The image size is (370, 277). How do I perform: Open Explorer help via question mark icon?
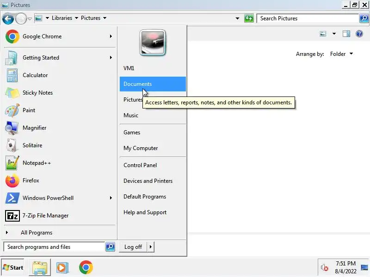[359, 34]
